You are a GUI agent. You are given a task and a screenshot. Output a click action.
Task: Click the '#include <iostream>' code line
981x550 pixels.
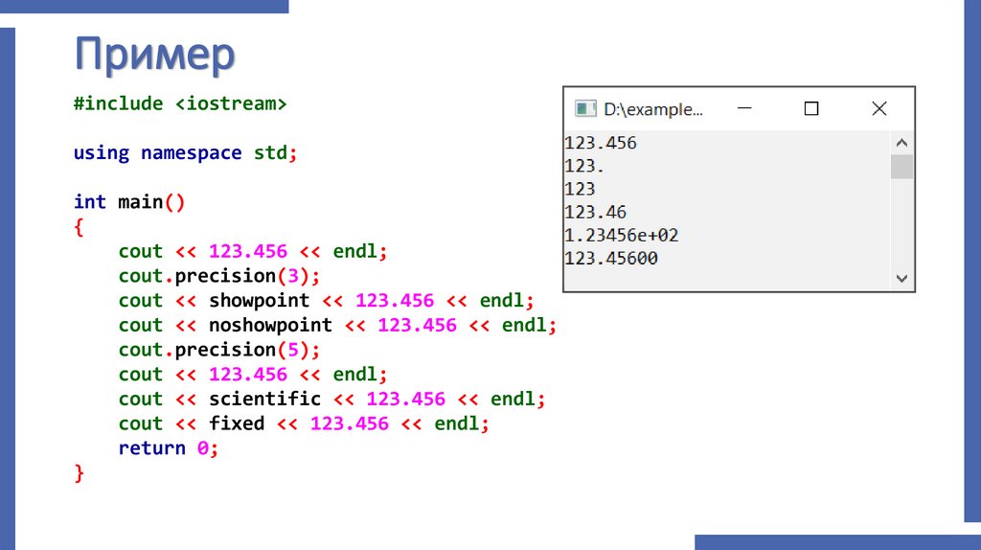180,103
